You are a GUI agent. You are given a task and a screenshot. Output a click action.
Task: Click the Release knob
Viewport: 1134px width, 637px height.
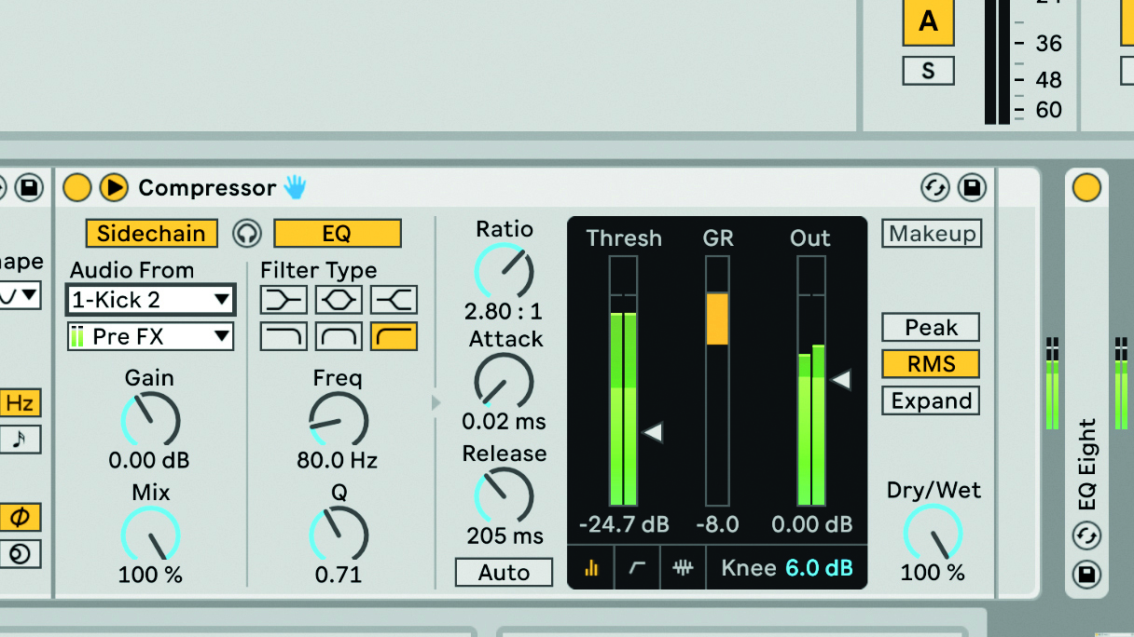(x=505, y=495)
